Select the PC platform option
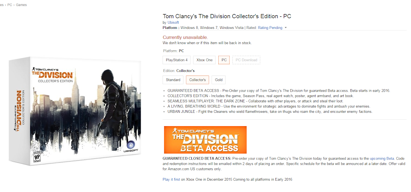The image size is (411, 192). click(x=224, y=60)
